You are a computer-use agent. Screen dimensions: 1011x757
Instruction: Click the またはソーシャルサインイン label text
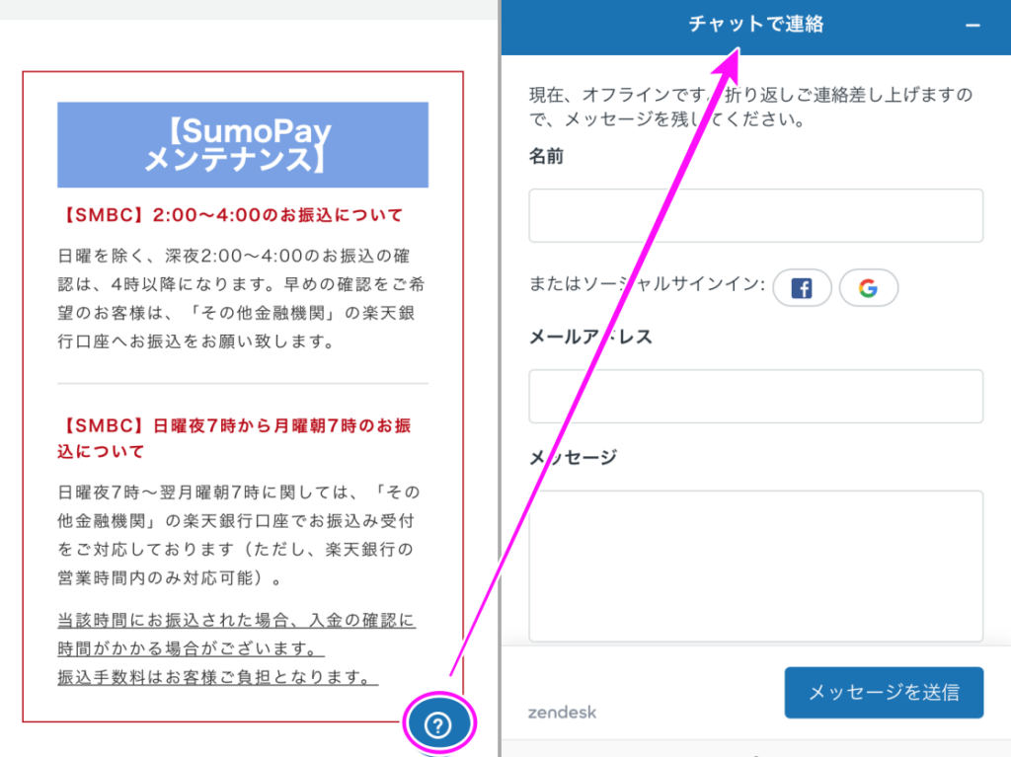pos(647,285)
